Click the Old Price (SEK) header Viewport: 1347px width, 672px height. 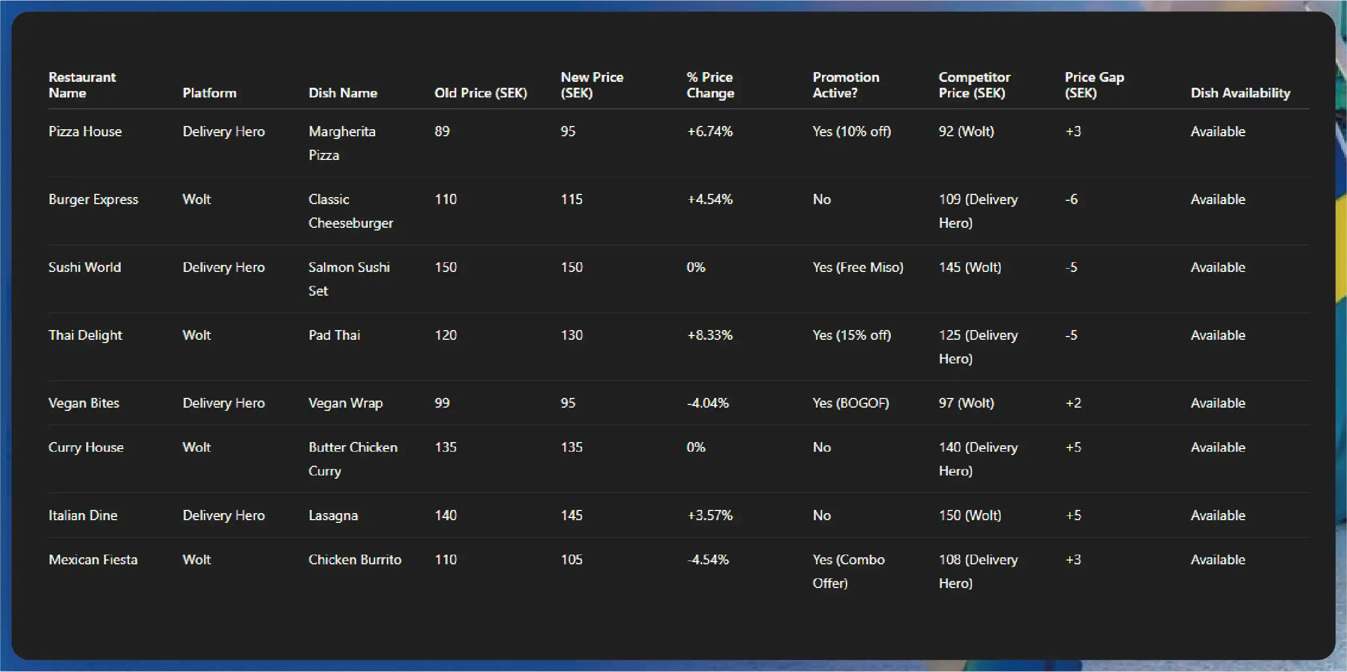pyautogui.click(x=480, y=93)
